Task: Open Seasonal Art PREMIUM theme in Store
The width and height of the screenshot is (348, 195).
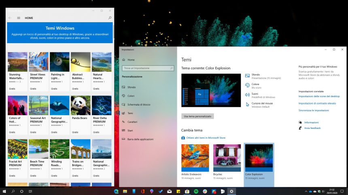Action: click(x=38, y=115)
